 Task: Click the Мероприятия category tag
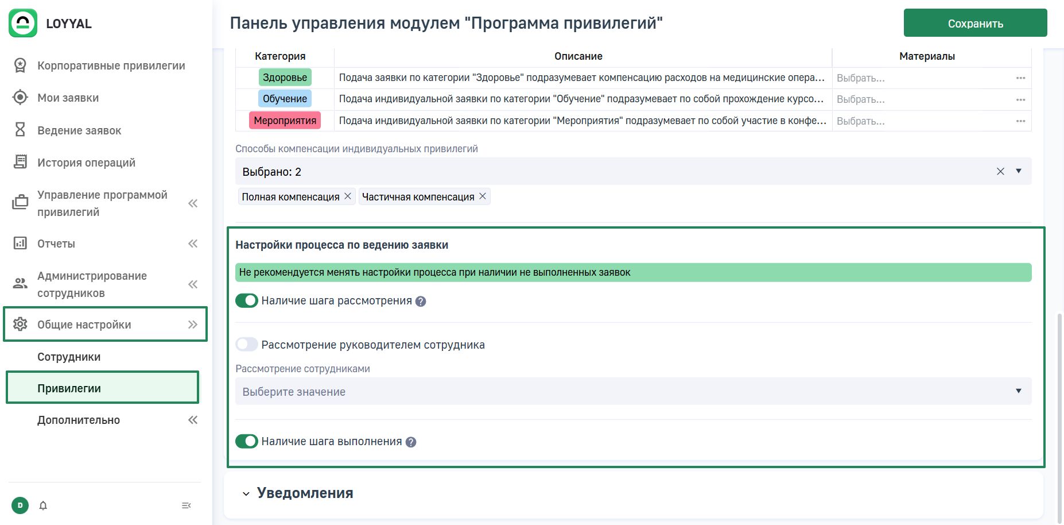tap(285, 121)
